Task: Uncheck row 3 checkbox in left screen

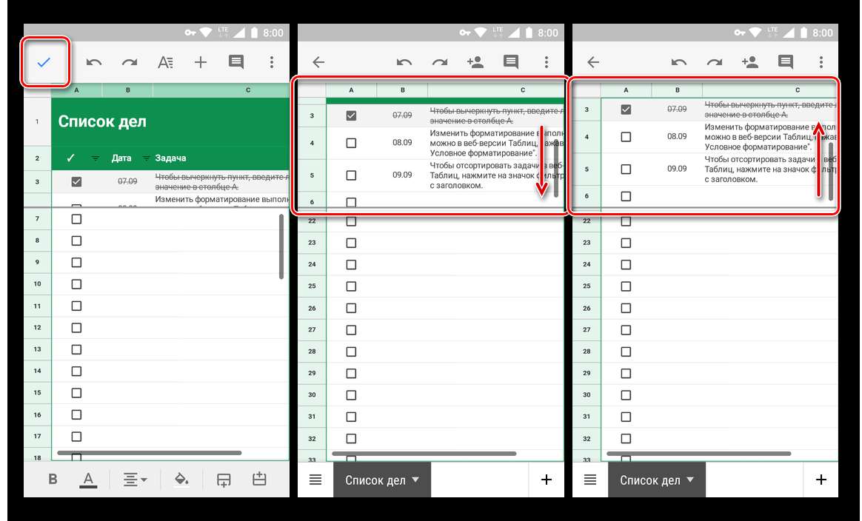Action: click(x=76, y=181)
